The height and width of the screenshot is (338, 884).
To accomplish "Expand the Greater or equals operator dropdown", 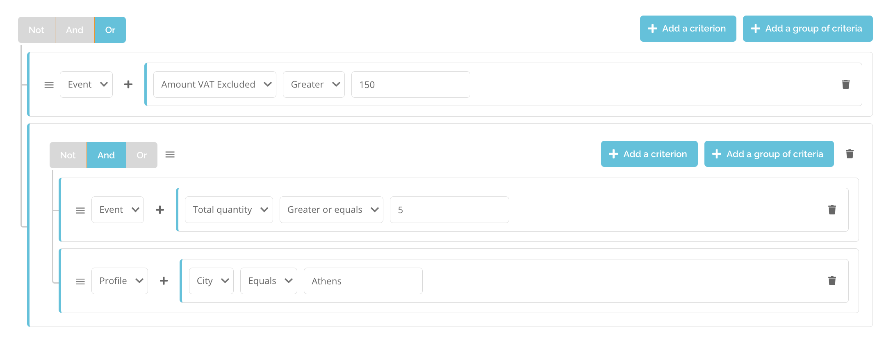I will pyautogui.click(x=331, y=210).
